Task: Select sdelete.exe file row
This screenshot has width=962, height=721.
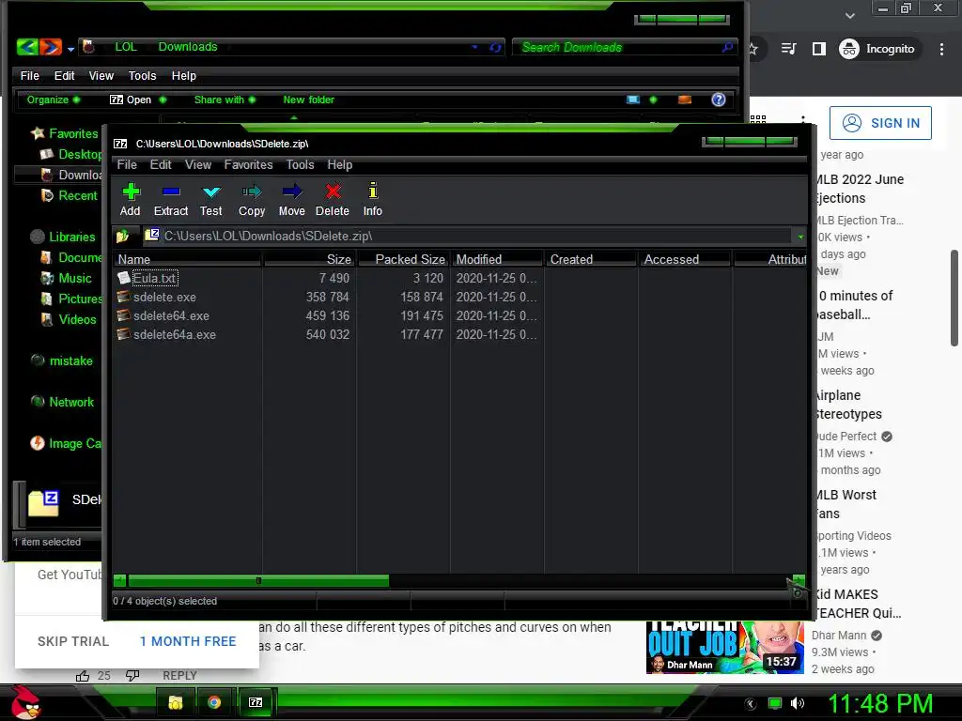Action: point(164,298)
